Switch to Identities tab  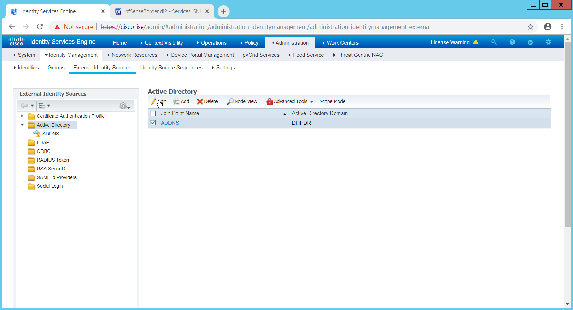[26, 68]
